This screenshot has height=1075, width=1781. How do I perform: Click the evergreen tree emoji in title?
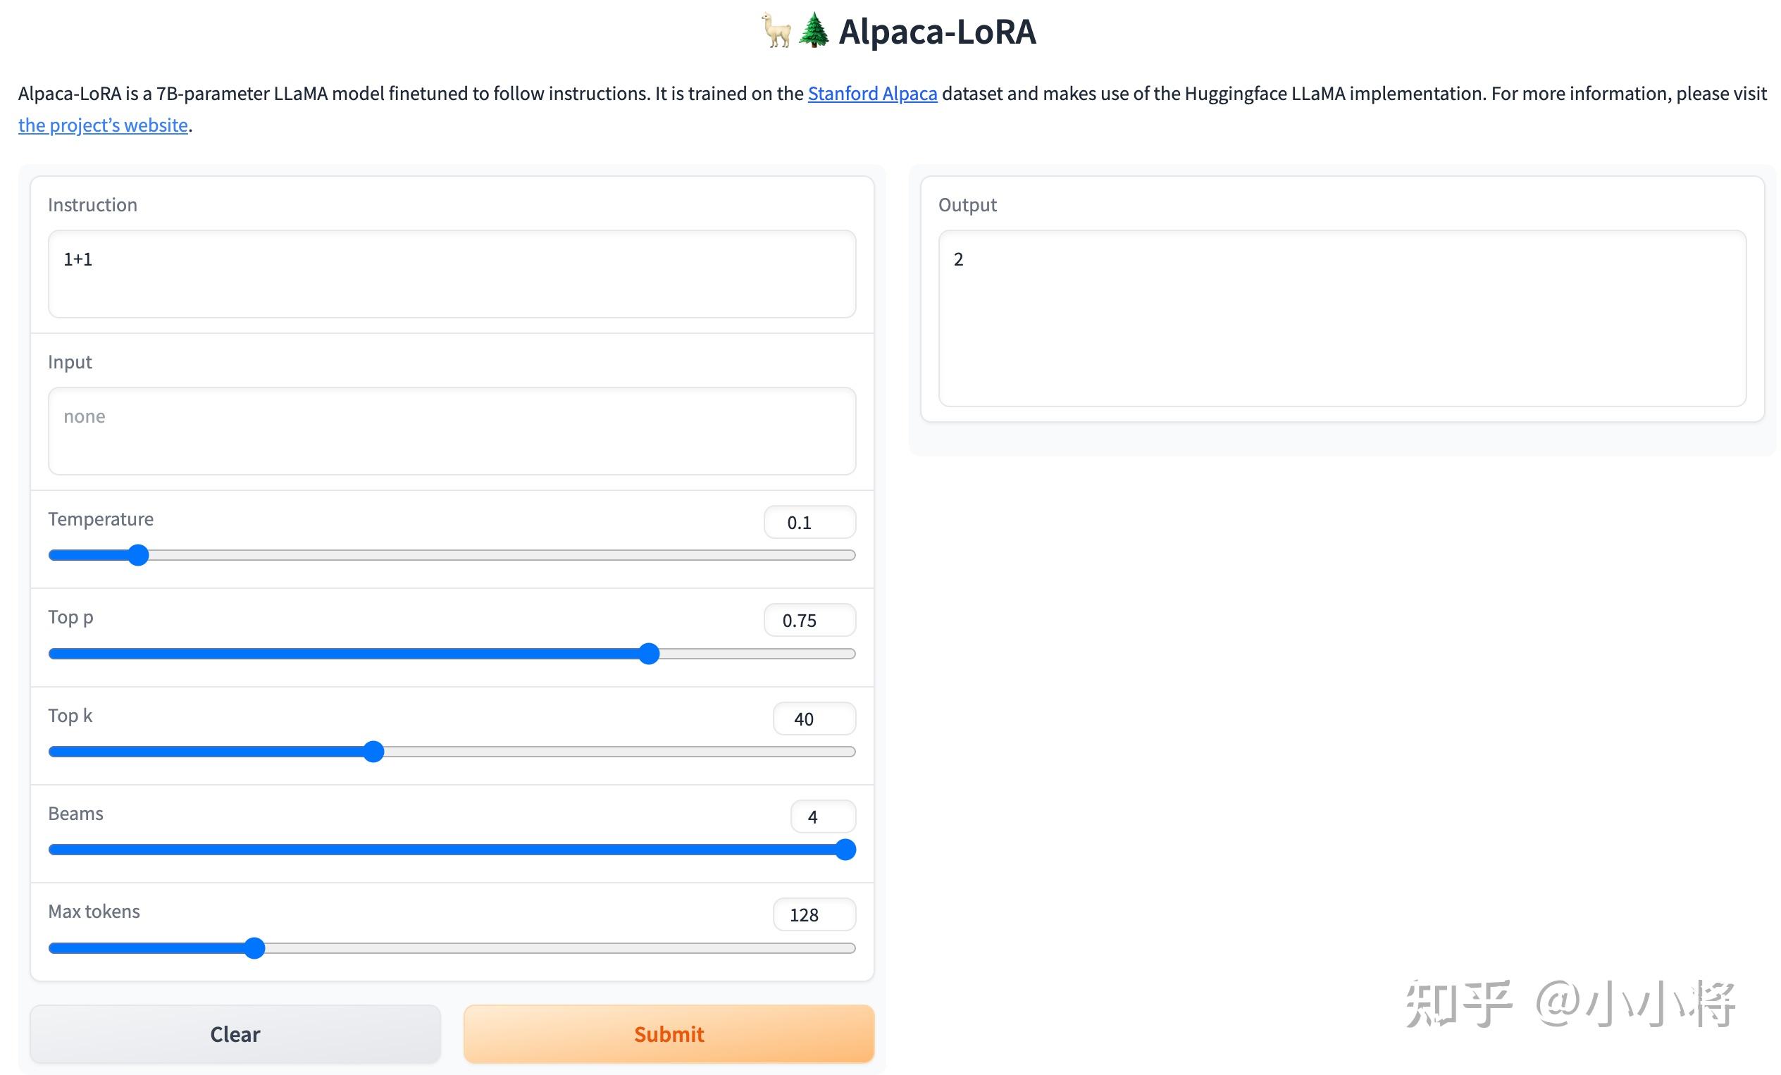[814, 32]
